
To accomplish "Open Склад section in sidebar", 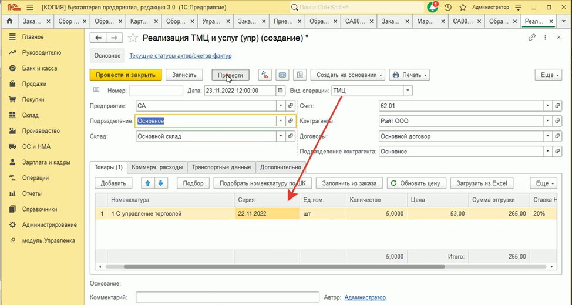I will point(31,115).
